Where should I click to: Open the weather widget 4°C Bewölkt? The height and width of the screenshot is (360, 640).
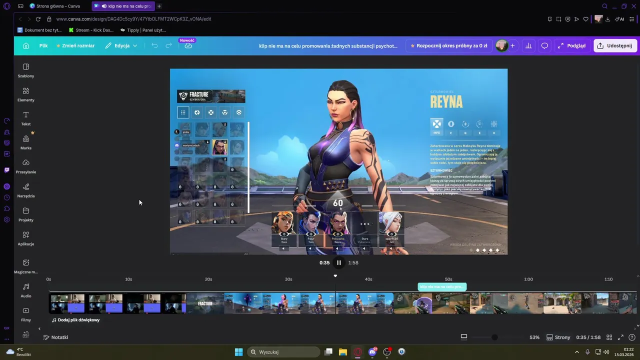pos(18,352)
